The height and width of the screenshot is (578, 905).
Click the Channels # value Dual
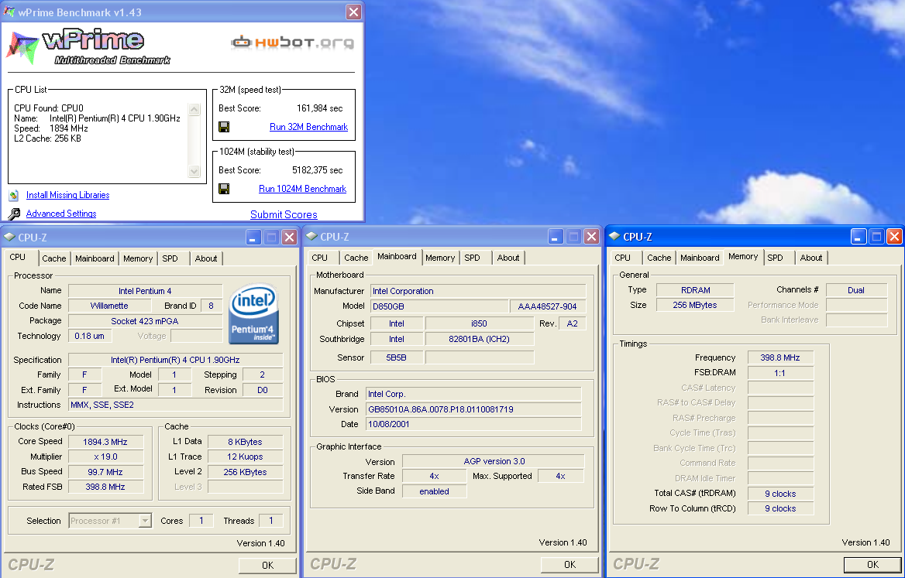click(x=856, y=290)
